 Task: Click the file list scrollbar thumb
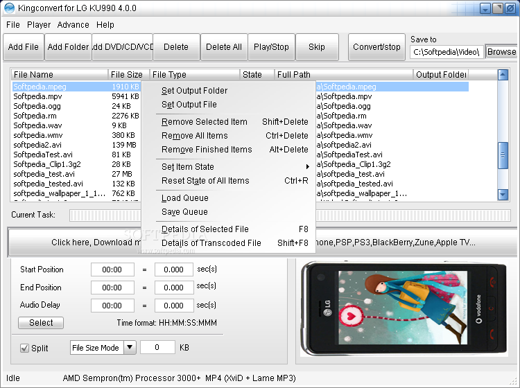(x=503, y=155)
